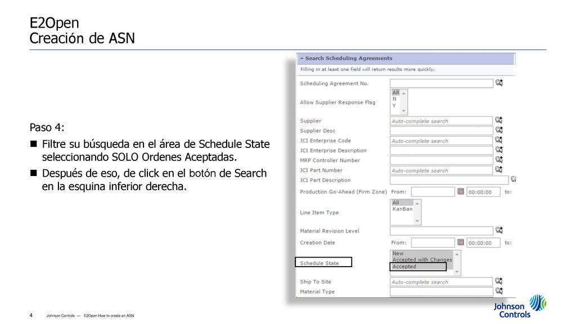Open lookup icon beside JCI Enterprise Code
576x324 pixels.
(498, 139)
